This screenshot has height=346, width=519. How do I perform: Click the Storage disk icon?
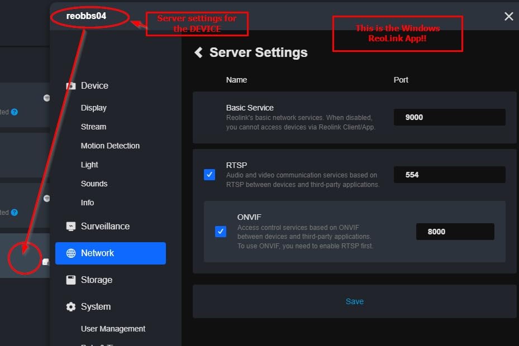71,280
